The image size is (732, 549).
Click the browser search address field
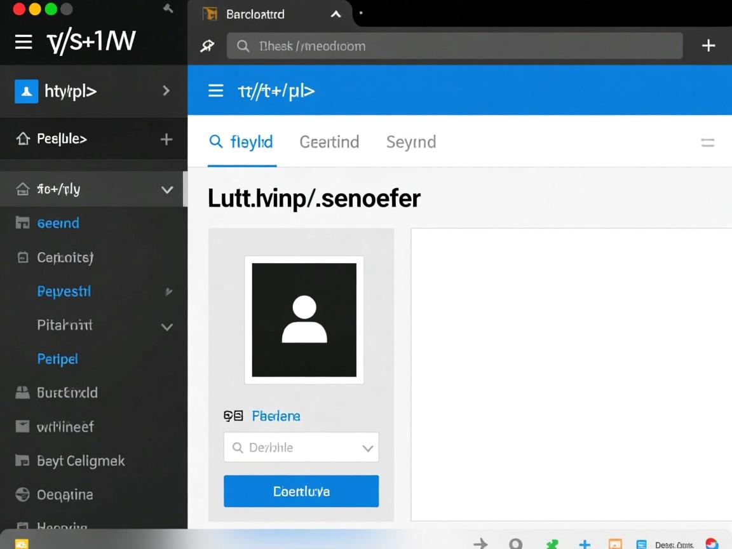coord(454,46)
